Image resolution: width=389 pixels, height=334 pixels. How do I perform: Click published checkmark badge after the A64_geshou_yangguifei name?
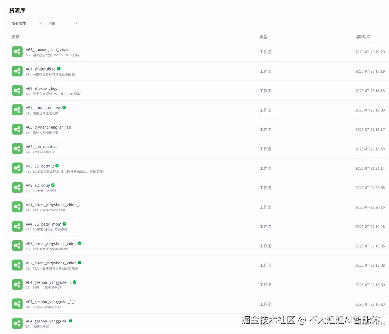tap(71, 321)
